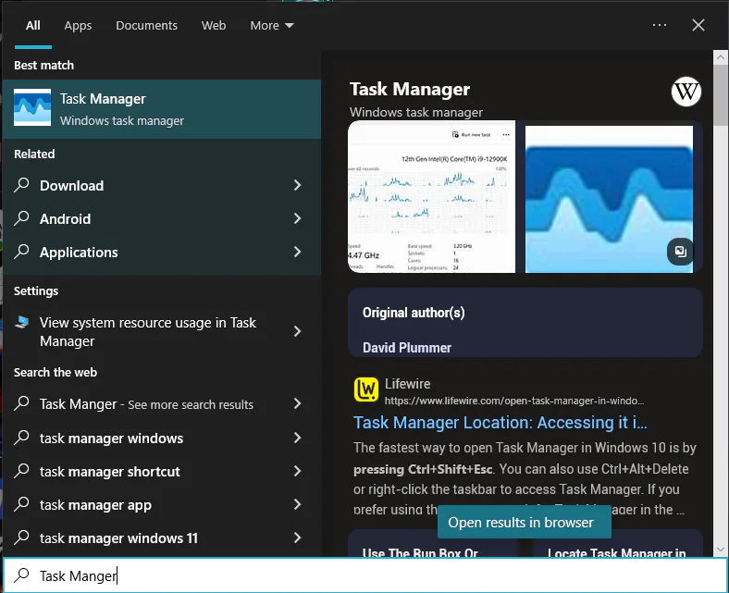Click the scrollbar down arrow
729x593 pixels.
click(x=721, y=550)
